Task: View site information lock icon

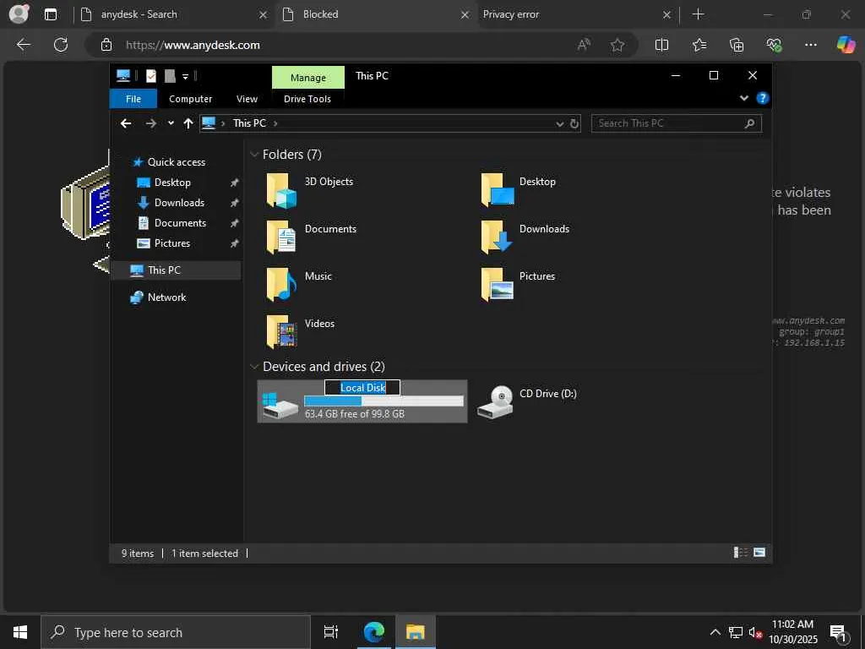Action: [x=106, y=46]
